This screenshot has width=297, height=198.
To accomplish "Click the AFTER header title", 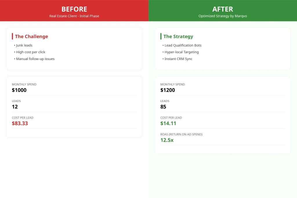I will (222, 9).
